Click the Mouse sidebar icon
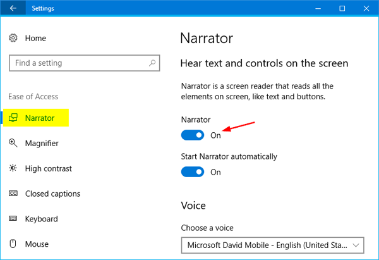 13,244
